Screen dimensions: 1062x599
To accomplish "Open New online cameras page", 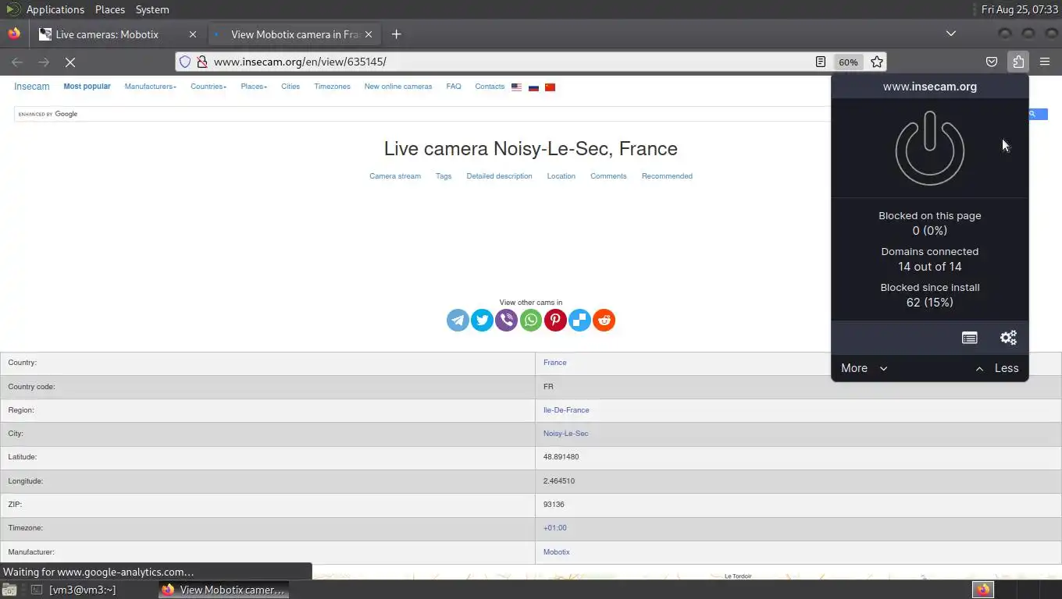I will coord(397,87).
